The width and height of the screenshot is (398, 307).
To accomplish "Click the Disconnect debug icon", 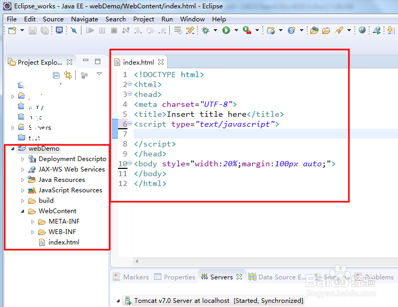I will pyautogui.click(x=126, y=31).
